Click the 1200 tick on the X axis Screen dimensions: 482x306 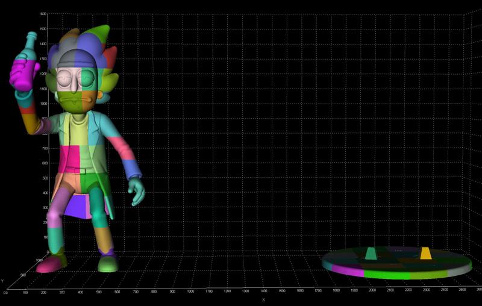227,291
